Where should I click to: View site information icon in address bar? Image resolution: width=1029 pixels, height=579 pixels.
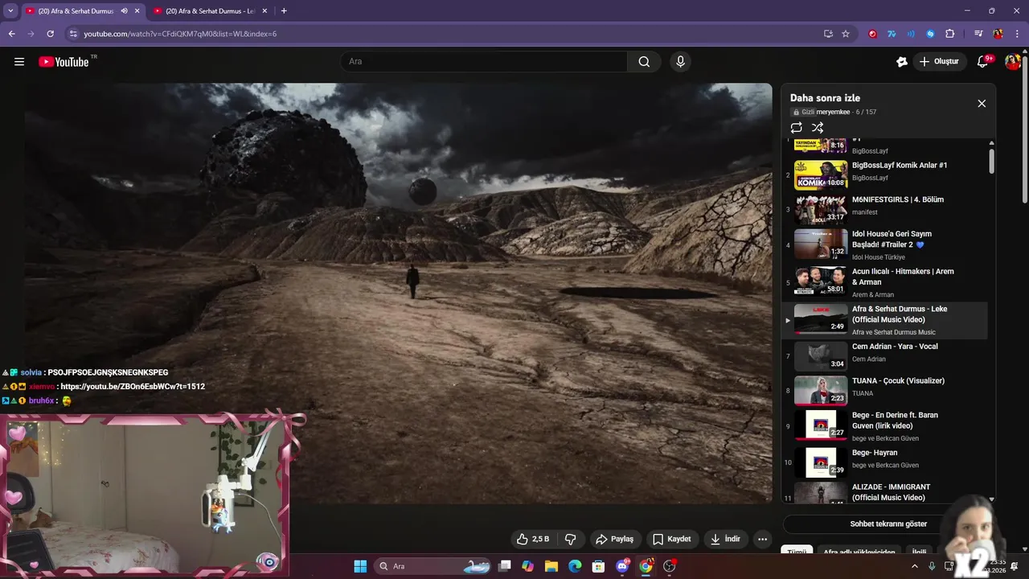click(x=73, y=34)
